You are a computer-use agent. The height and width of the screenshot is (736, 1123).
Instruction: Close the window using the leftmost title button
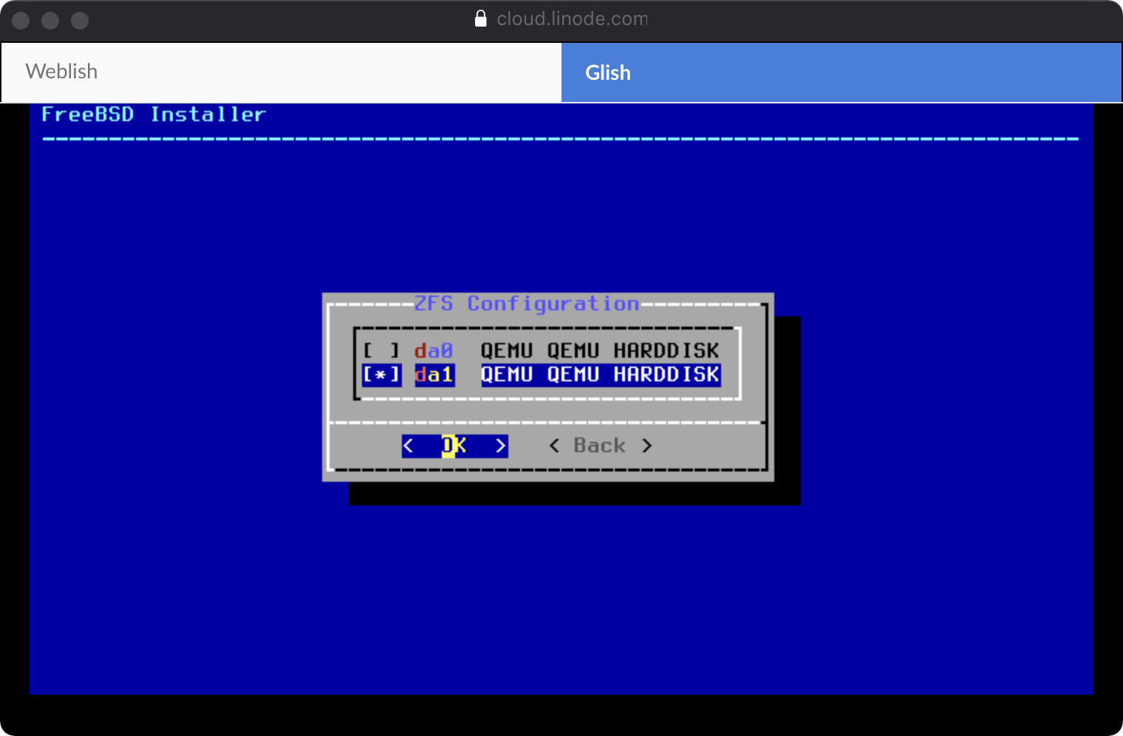pos(21,21)
